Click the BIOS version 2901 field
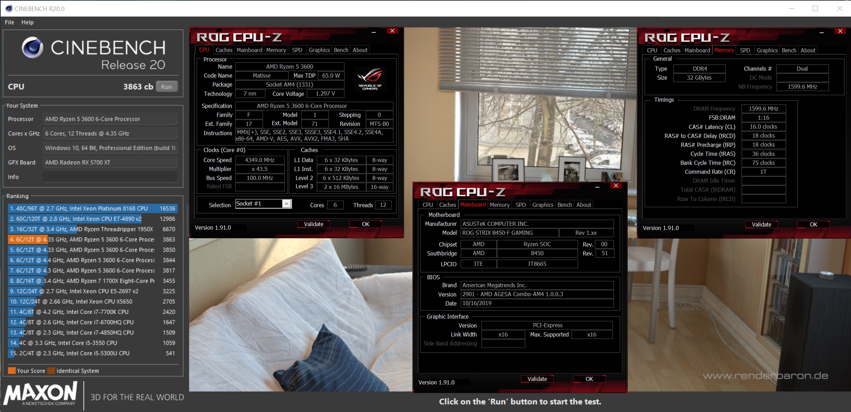The height and width of the screenshot is (412, 851). [537, 294]
